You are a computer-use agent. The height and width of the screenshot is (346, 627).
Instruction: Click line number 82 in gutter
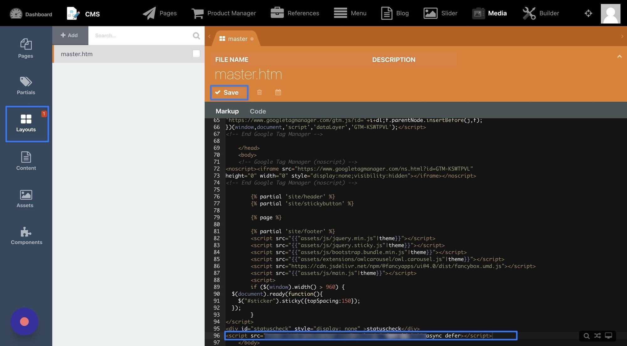pyautogui.click(x=216, y=238)
